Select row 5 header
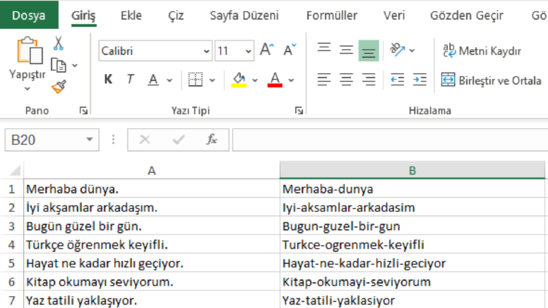 (x=12, y=263)
